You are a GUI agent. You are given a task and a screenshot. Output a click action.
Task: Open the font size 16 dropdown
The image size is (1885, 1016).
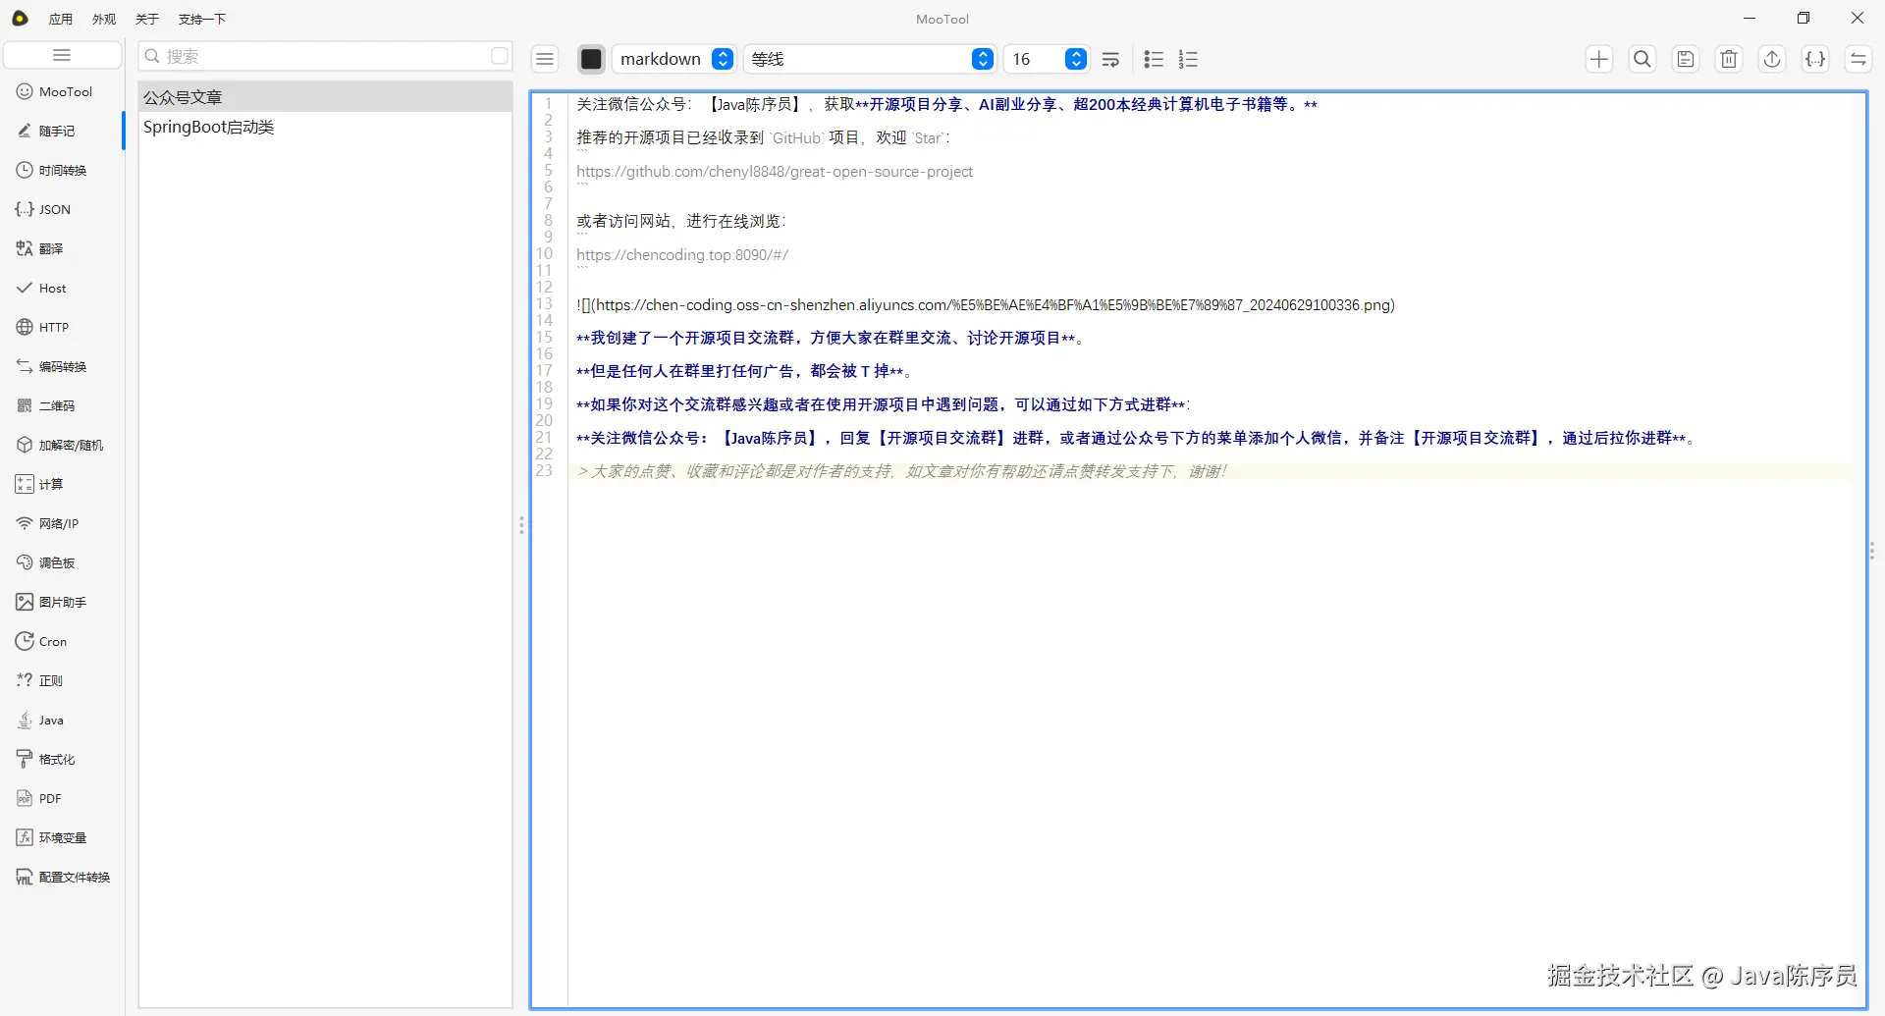tap(1046, 59)
